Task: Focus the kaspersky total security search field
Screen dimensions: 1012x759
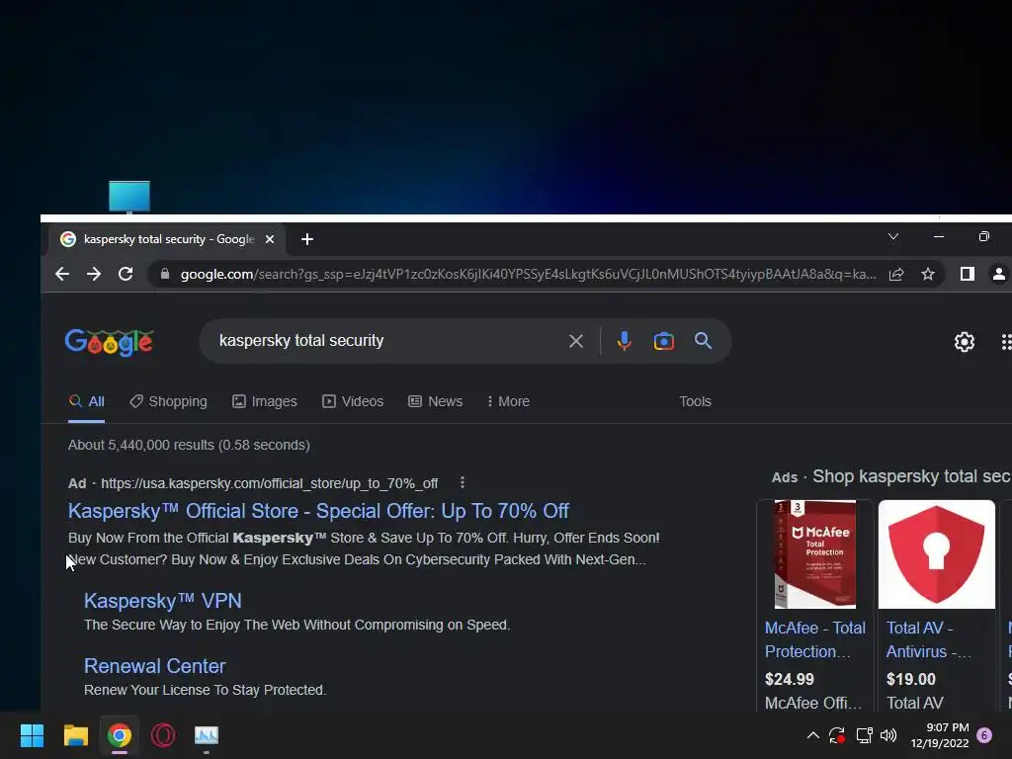Action: pyautogui.click(x=387, y=341)
